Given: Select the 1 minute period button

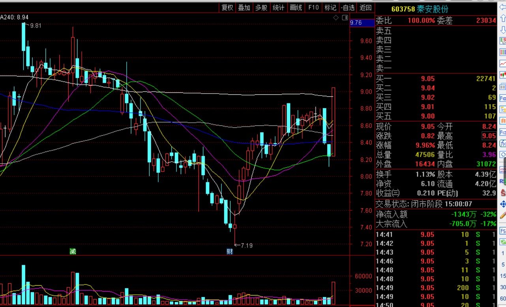Looking at the screenshot, I should click(x=503, y=253).
